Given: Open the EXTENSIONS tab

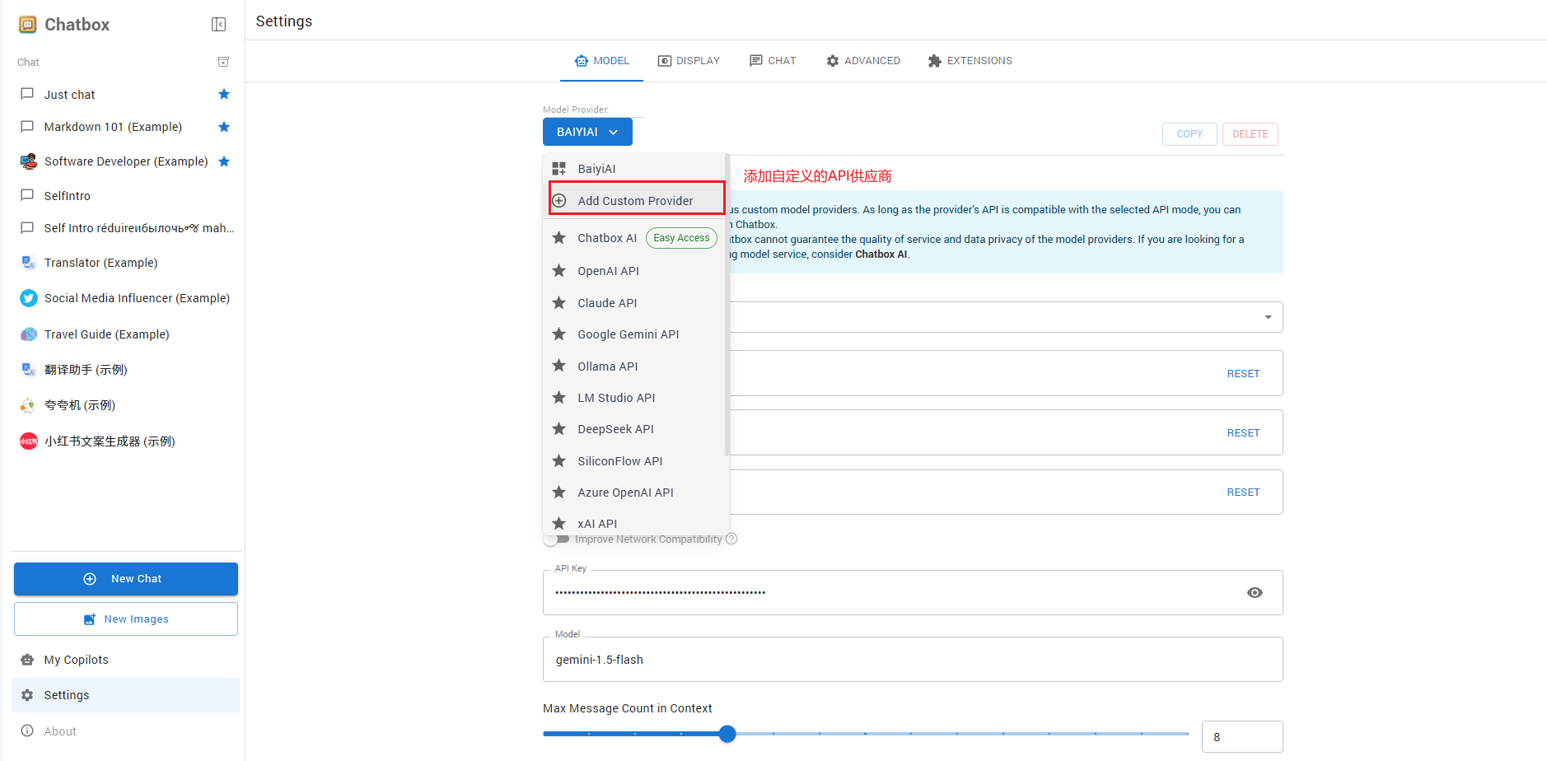Looking at the screenshot, I should [970, 61].
